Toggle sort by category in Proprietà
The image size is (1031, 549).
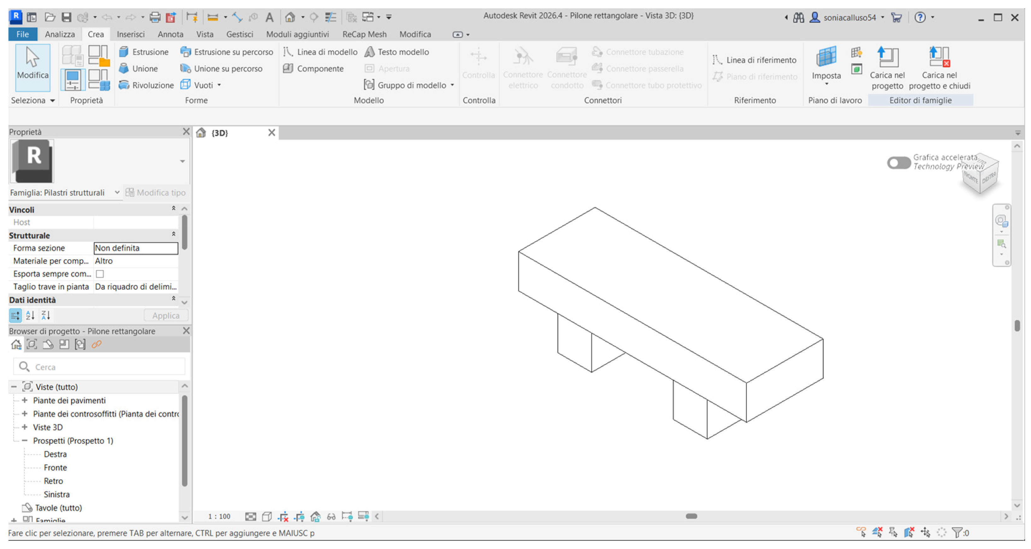coord(15,316)
